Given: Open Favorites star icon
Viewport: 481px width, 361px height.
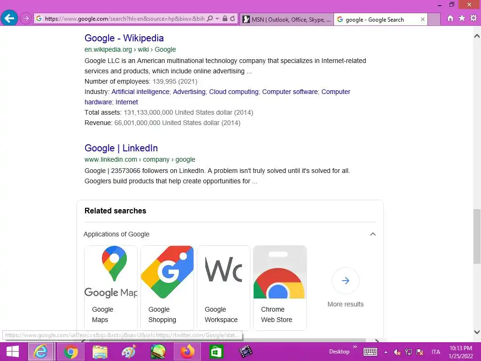Looking at the screenshot, I should (462, 18).
